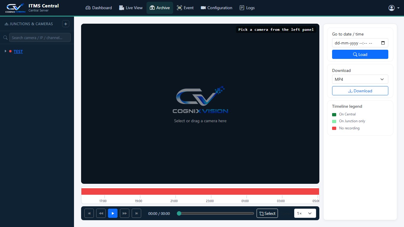404x227 pixels.
Task: Focus the camera search field
Action: pyautogui.click(x=40, y=38)
